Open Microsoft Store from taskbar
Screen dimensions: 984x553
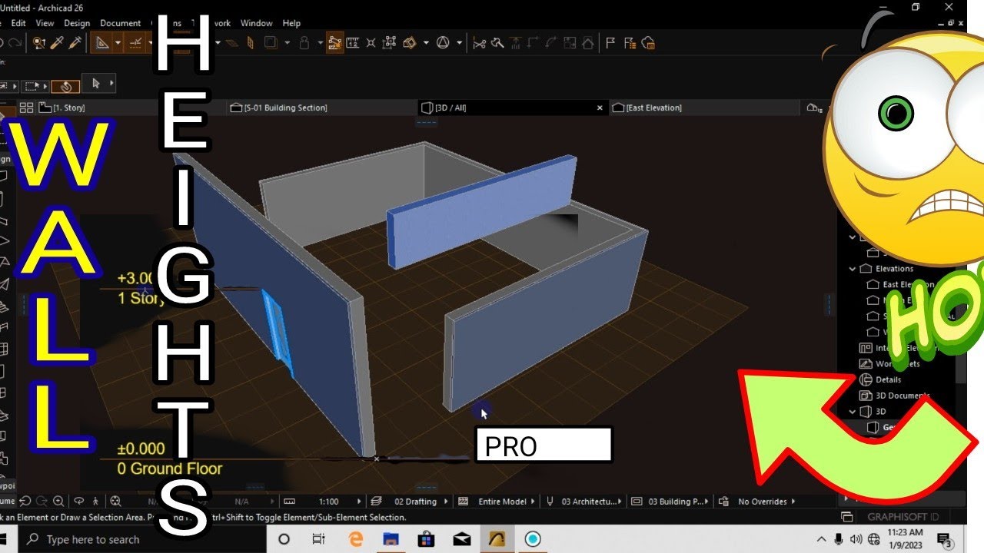(427, 539)
